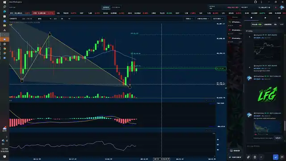Expand the TOOLS dropdown
This screenshot has height=161, width=286.
(x=189, y=19)
